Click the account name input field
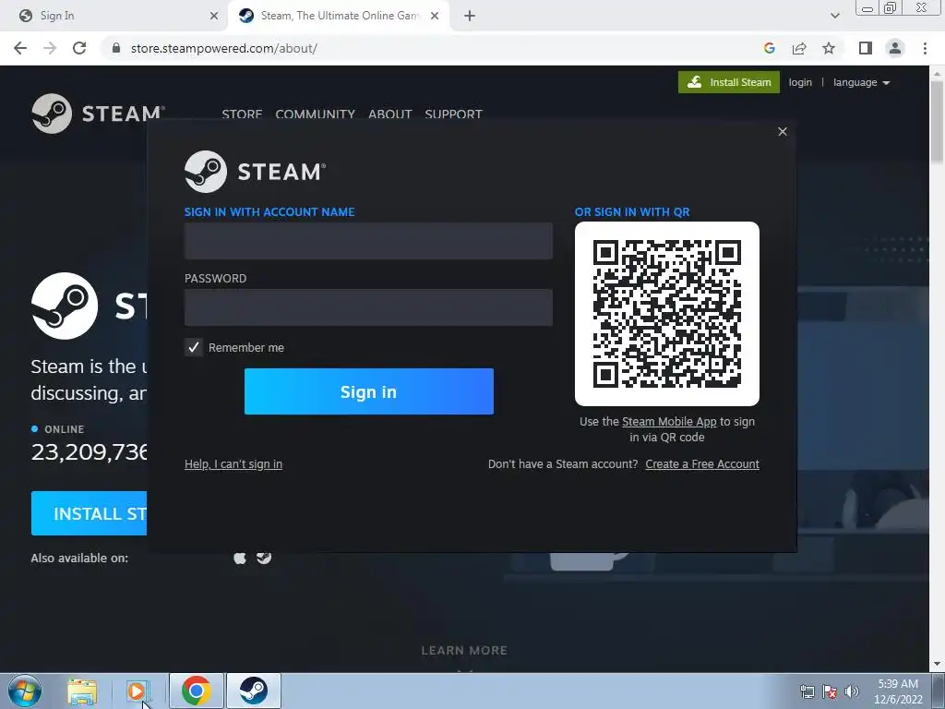 [x=368, y=241]
